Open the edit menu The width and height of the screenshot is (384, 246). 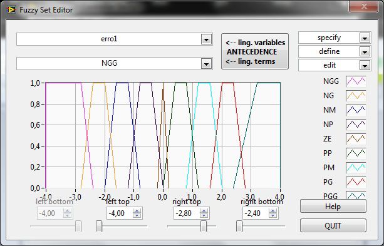(x=365, y=65)
